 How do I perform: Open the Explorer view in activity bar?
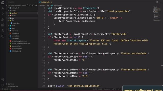(3, 3)
